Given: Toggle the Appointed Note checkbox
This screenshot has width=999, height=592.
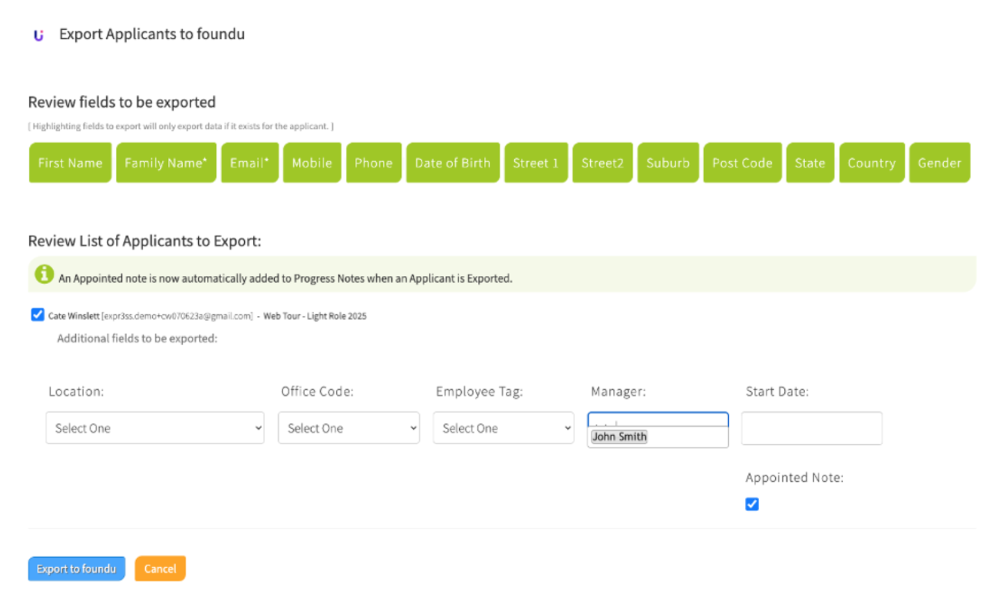Looking at the screenshot, I should [x=751, y=504].
